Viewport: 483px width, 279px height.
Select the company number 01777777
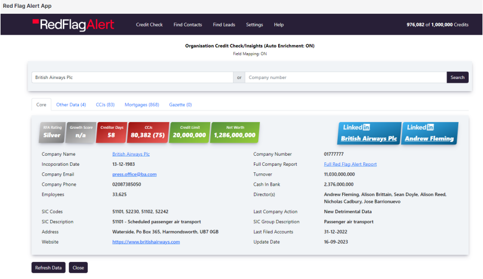point(333,154)
